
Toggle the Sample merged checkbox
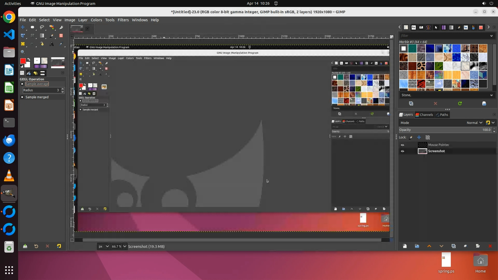(22, 97)
